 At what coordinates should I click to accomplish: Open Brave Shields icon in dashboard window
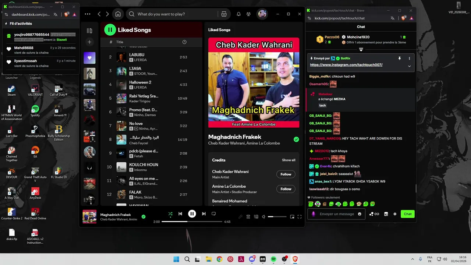(x=66, y=14)
